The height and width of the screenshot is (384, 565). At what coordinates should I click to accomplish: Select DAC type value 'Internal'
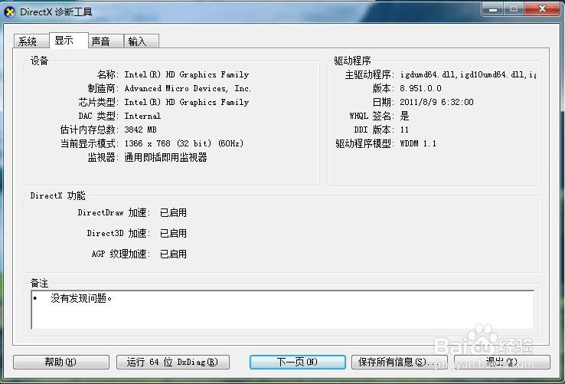[142, 116]
